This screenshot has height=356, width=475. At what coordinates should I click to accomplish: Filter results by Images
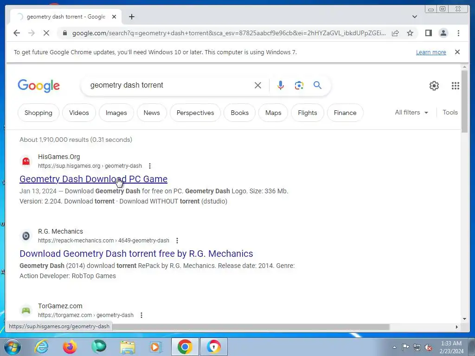[x=116, y=113]
